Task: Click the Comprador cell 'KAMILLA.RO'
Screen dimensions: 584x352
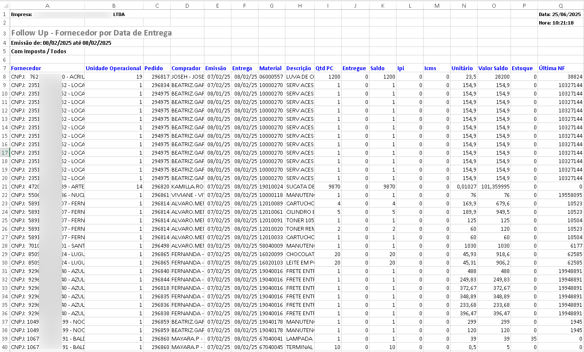Action: [187, 186]
